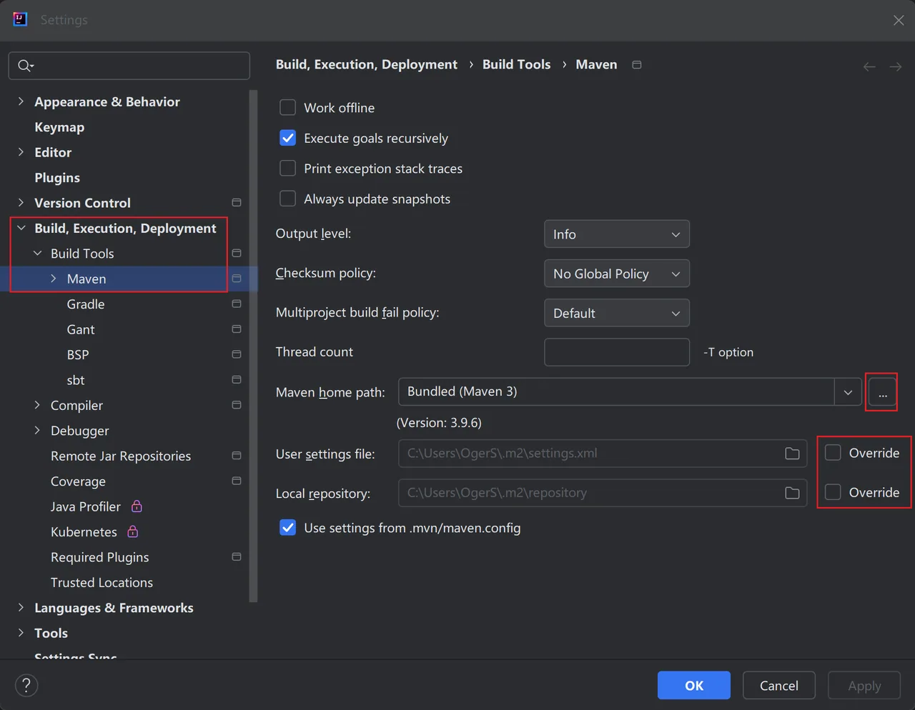Expand the Maven home path dropdown arrow
The height and width of the screenshot is (710, 915).
[848, 392]
